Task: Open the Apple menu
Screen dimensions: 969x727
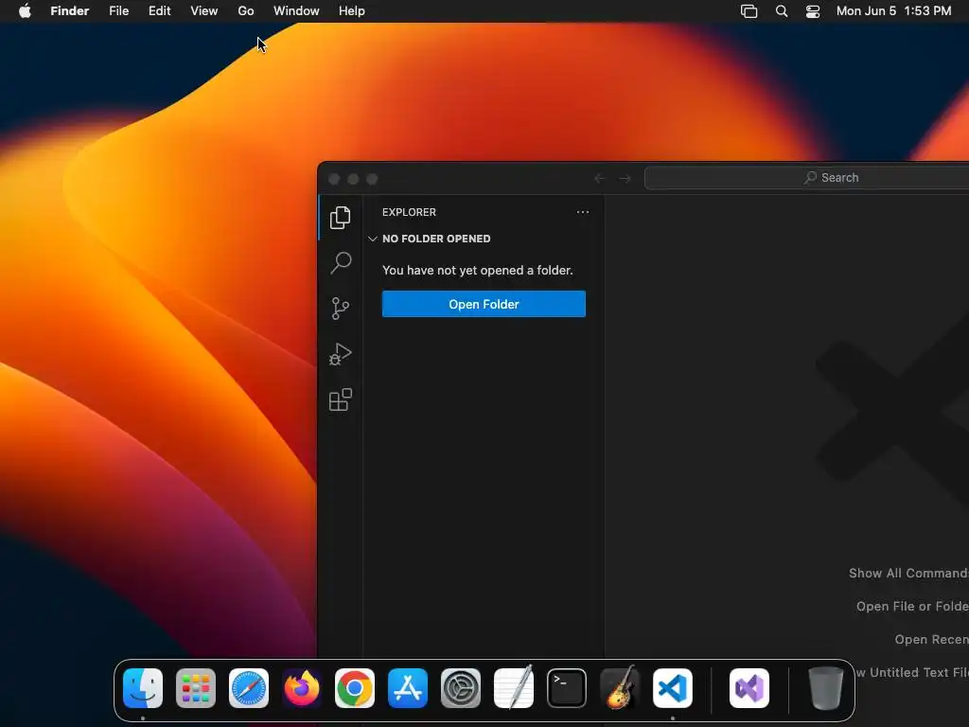Action: (x=25, y=11)
